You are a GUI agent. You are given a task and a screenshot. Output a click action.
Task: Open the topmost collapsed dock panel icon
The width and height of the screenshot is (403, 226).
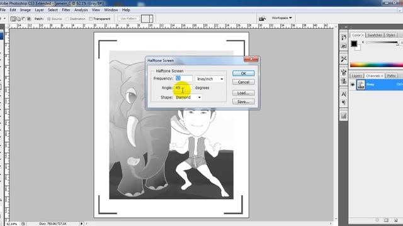344,37
